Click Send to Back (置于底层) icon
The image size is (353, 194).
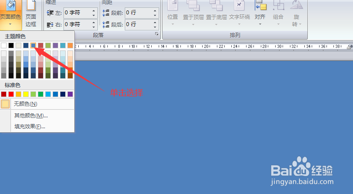(x=216, y=5)
